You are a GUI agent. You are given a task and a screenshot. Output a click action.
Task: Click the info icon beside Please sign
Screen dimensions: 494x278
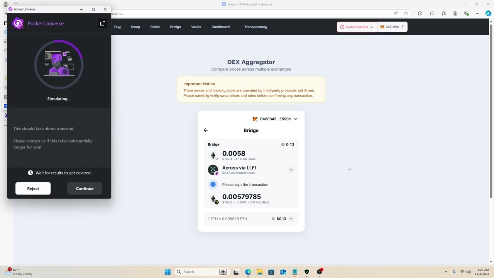click(213, 185)
